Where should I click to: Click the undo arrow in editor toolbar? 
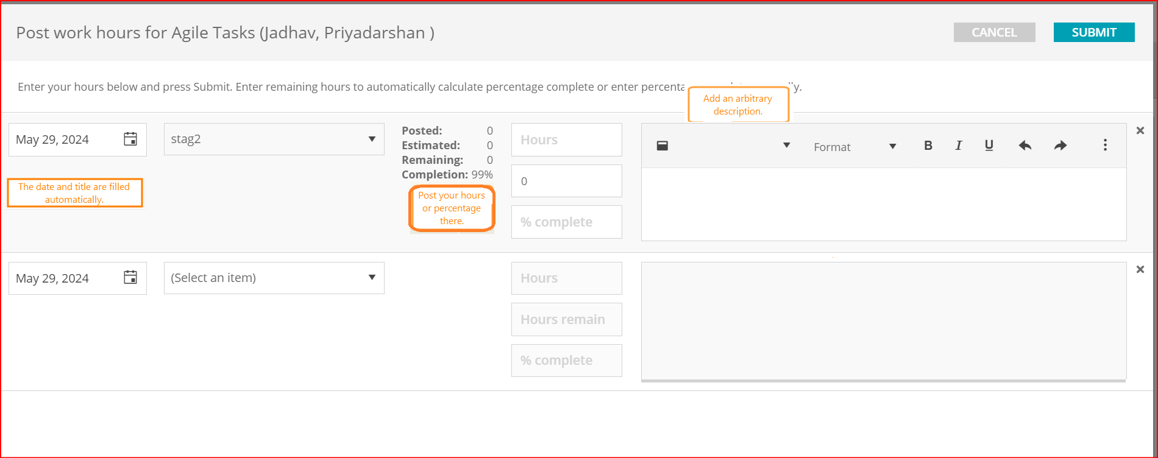coord(1025,146)
